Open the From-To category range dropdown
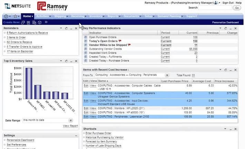245x149 pixels. 167,75
